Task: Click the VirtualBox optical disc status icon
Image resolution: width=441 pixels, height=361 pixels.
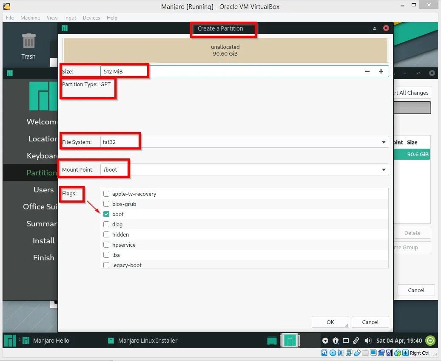Action: click(333, 353)
